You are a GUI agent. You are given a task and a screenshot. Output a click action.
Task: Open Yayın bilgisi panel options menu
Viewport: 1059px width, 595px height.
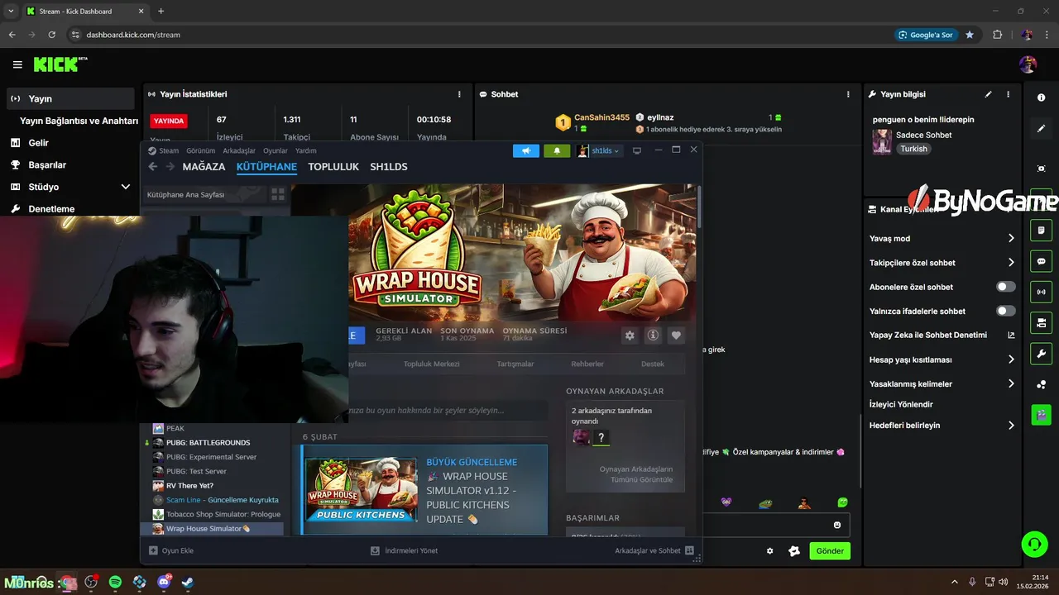pyautogui.click(x=1008, y=94)
